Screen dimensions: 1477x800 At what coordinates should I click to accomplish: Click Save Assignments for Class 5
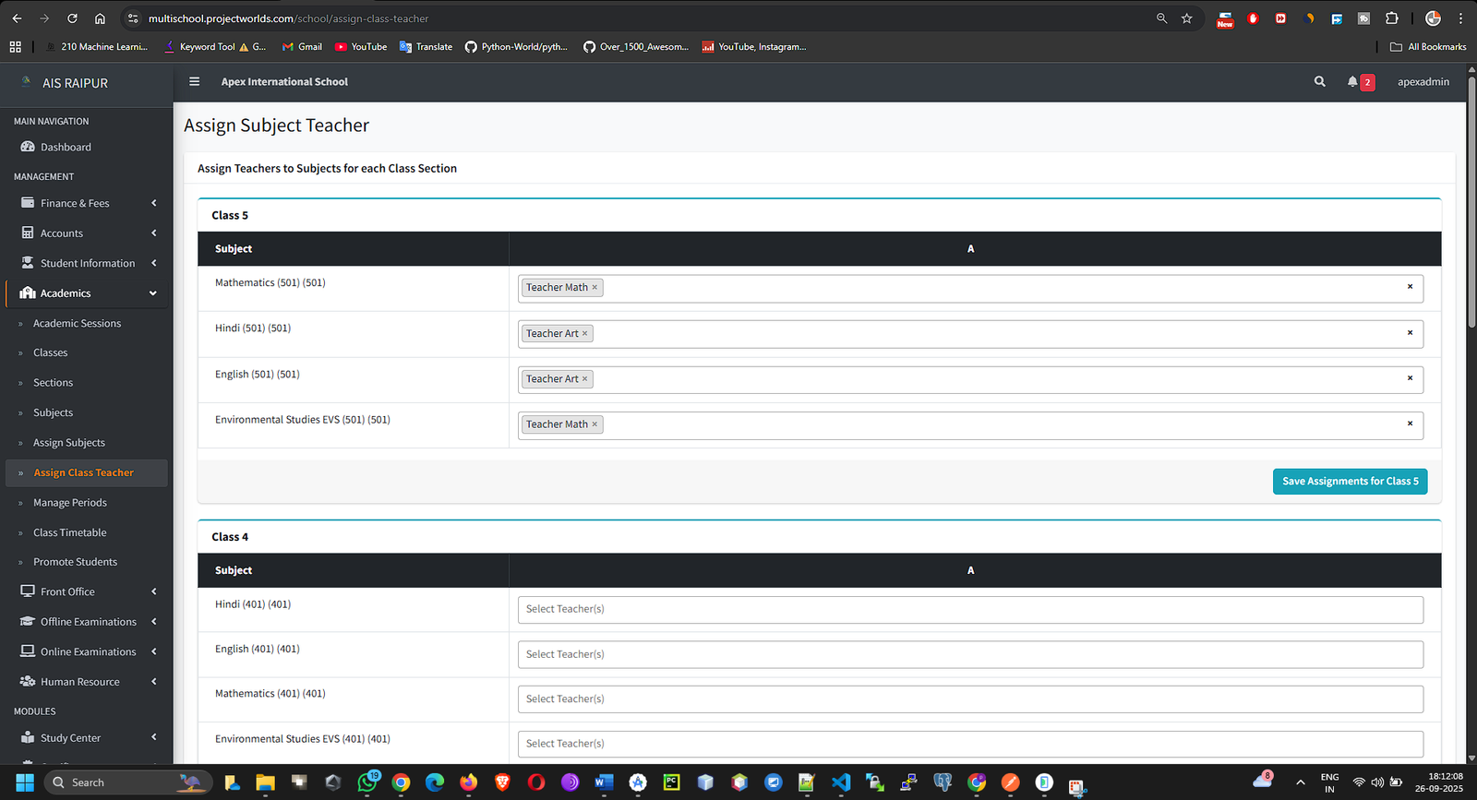tap(1350, 482)
